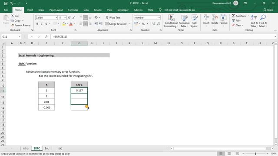Screen dimensions: 278x156
Task: Toggle Underline formatting
Action: click(46, 24)
